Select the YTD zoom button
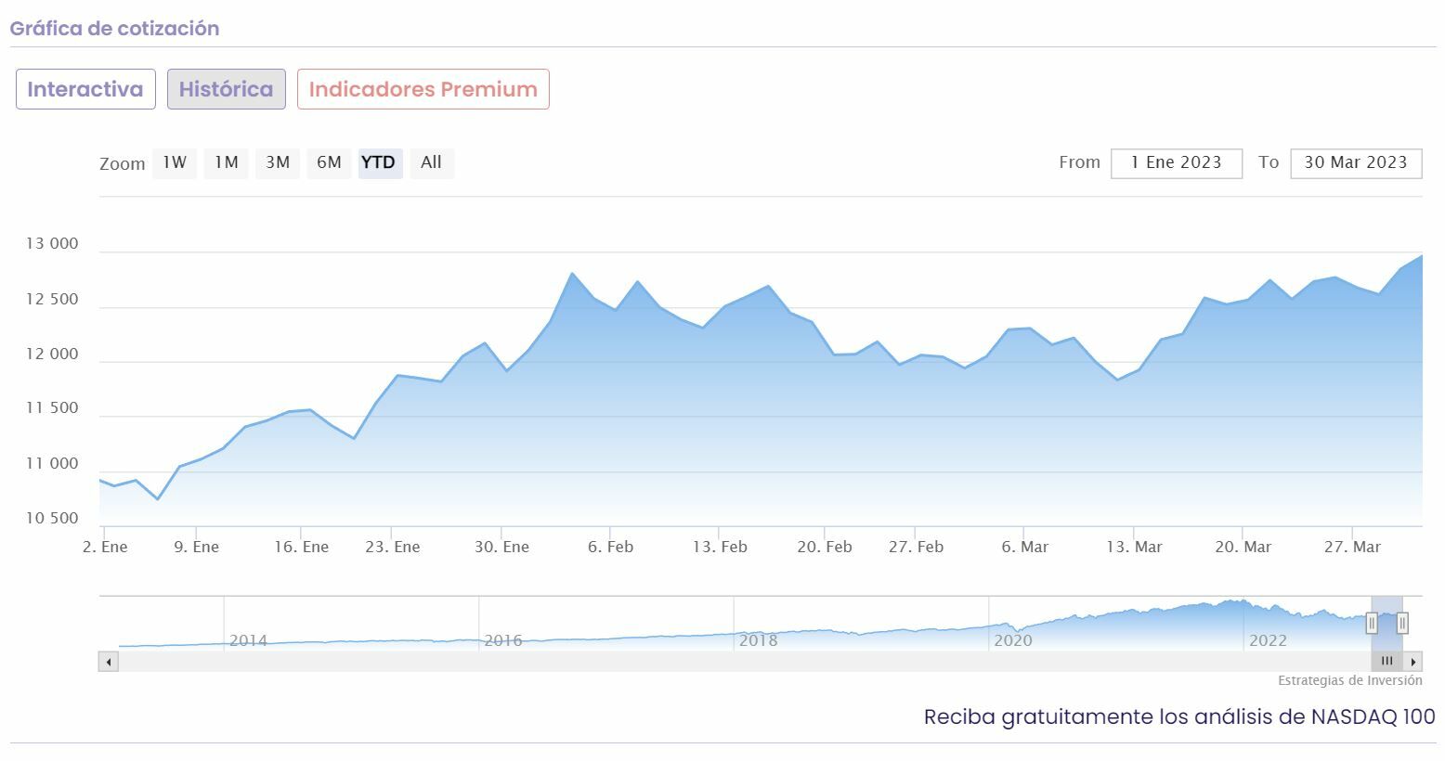Screen dimensions: 1445x761 click(379, 162)
